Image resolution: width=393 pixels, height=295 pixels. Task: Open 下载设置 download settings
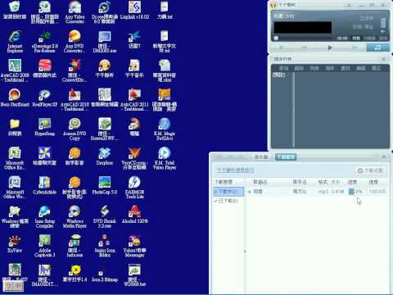point(370,170)
